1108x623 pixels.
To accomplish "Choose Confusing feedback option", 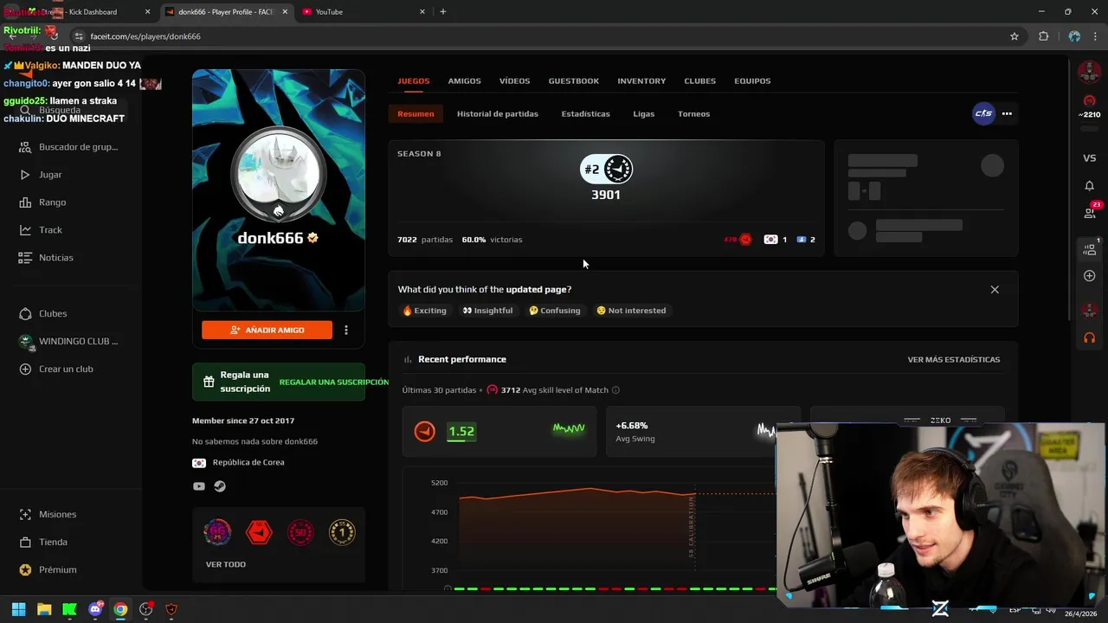I will [x=554, y=310].
